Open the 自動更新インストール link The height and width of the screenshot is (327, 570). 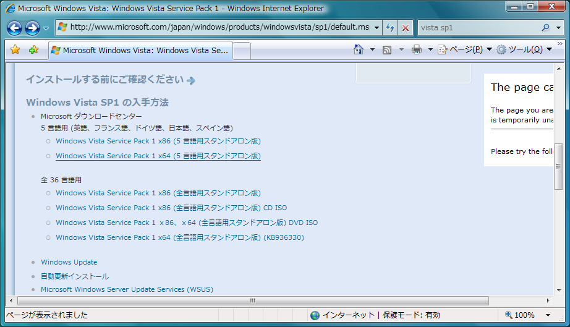(75, 276)
